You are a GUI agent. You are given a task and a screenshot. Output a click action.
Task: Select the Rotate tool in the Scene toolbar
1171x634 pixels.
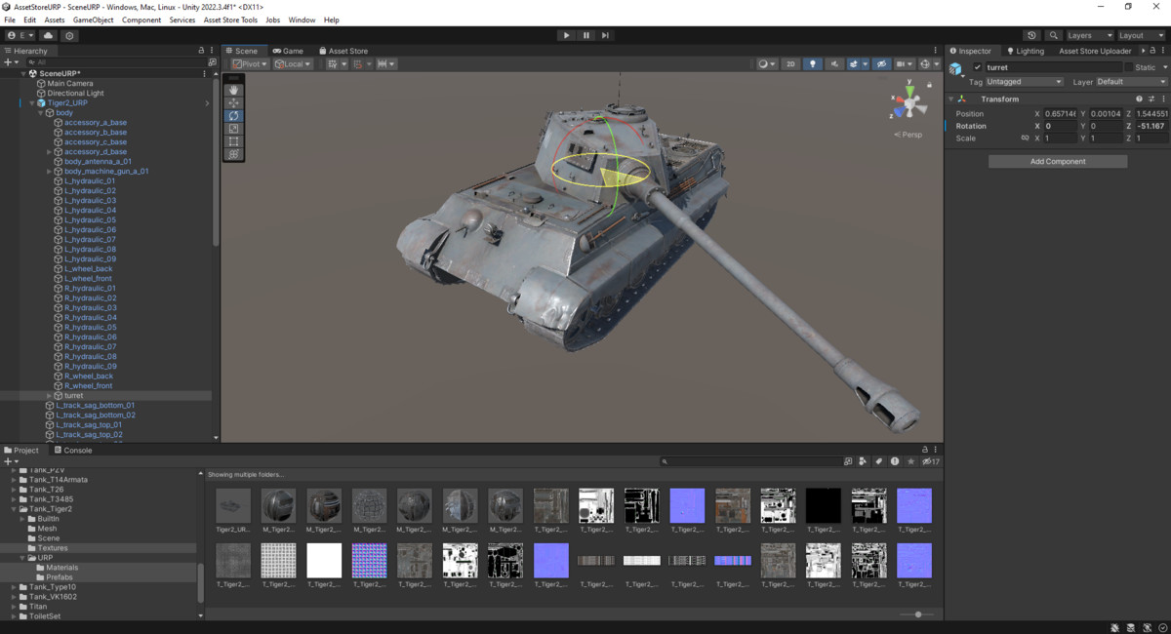pos(234,115)
